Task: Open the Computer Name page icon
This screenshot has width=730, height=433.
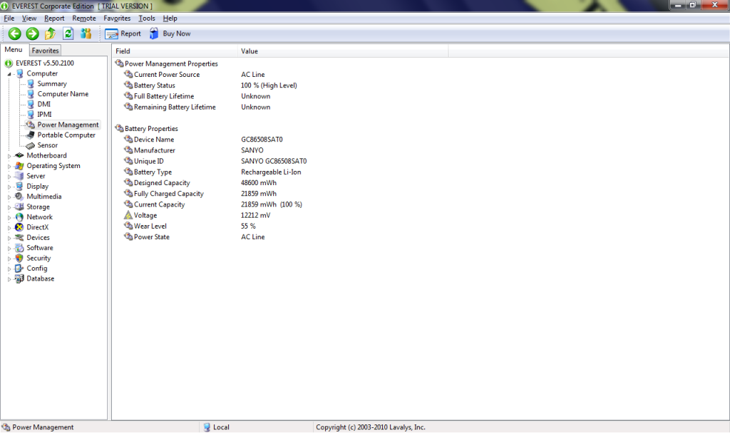Action: click(30, 94)
